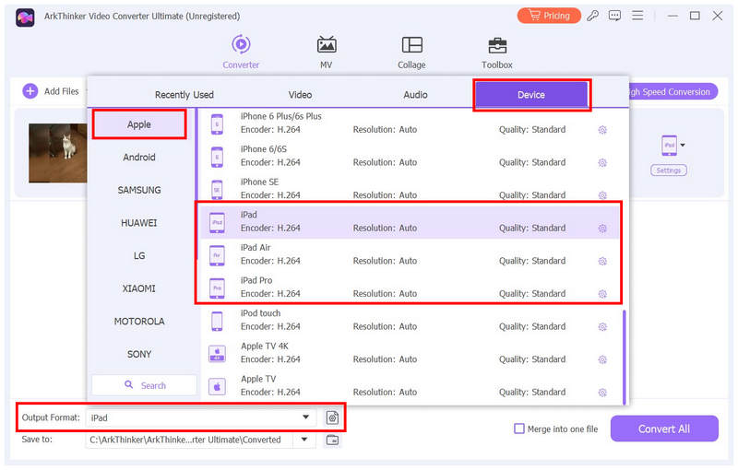The image size is (738, 470).
Task: Open the hamburger menu icon
Action: coord(637,16)
